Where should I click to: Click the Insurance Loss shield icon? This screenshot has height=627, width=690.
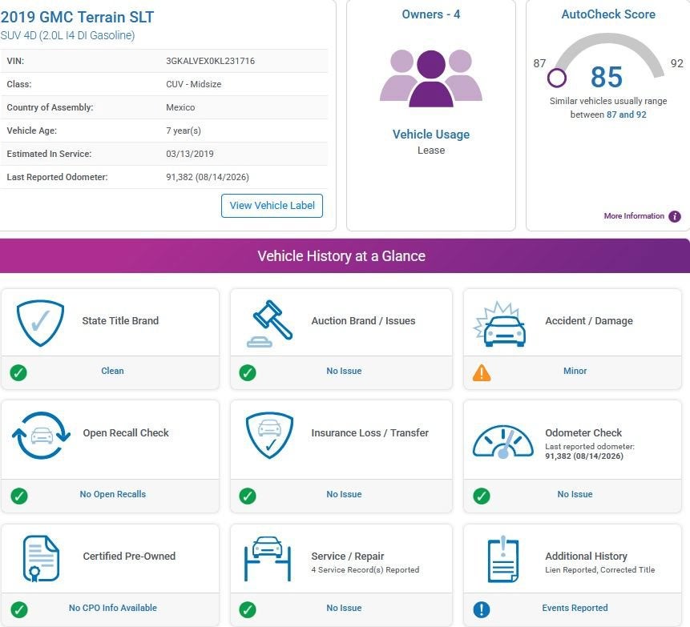click(269, 435)
